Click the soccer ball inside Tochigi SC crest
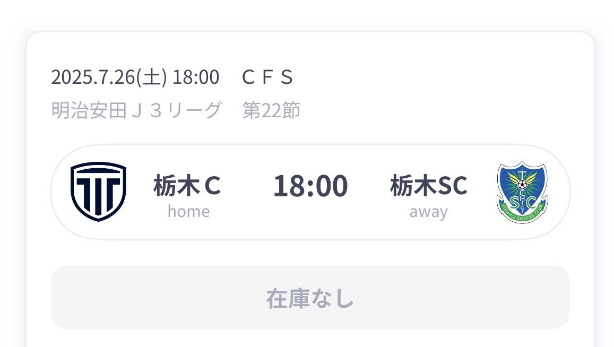614x347 pixels. click(522, 184)
